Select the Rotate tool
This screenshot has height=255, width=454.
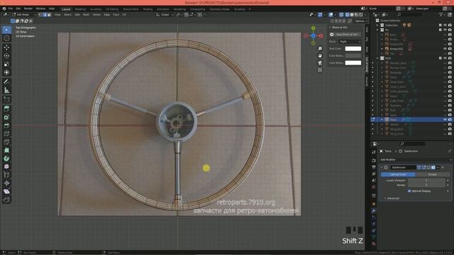[x=6, y=56]
